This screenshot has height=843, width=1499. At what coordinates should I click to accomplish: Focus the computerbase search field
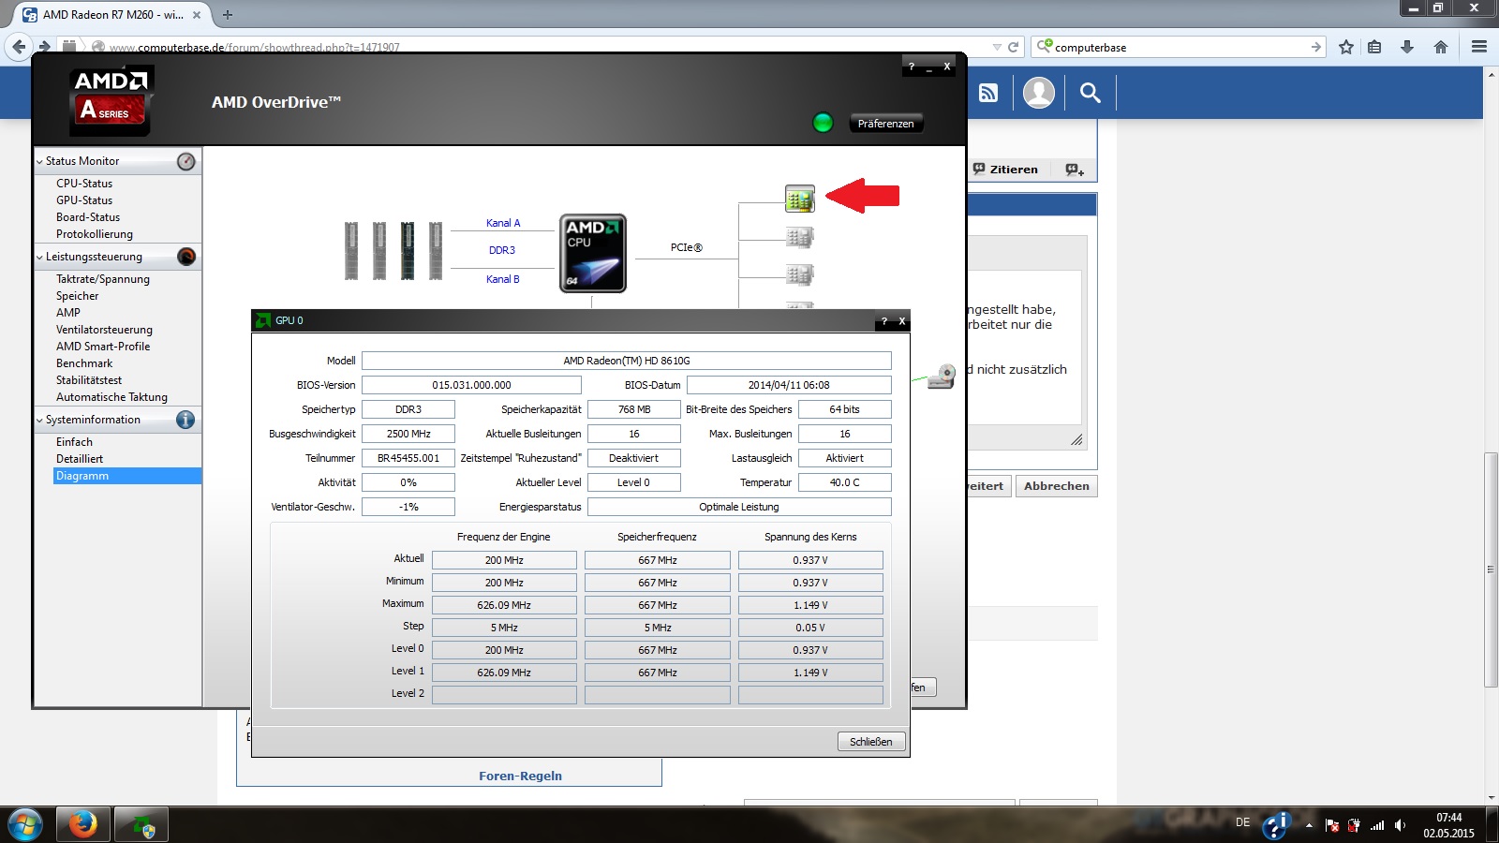(x=1179, y=47)
